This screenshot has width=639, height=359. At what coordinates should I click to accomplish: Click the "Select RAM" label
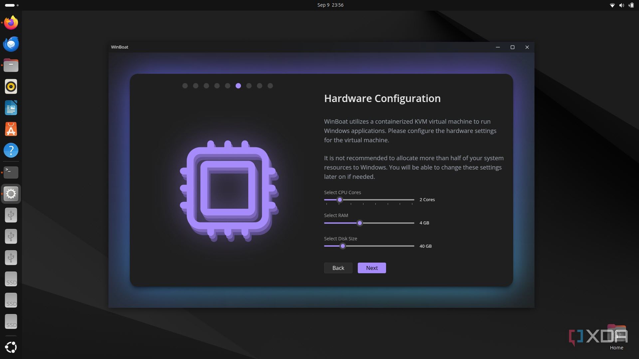336,215
